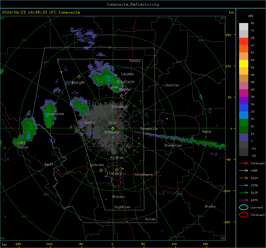The image size is (266, 248).
Task: Click yellow radar-center diamond above Didsbury
Action: [113, 129]
